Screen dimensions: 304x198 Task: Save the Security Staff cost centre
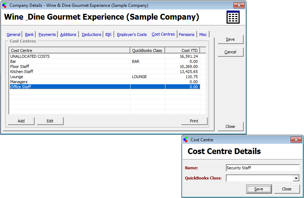click(259, 189)
